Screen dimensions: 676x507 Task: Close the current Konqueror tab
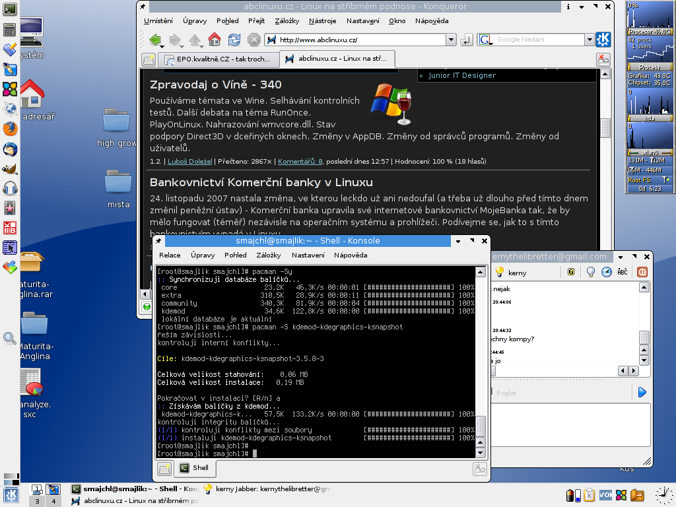pos(603,59)
